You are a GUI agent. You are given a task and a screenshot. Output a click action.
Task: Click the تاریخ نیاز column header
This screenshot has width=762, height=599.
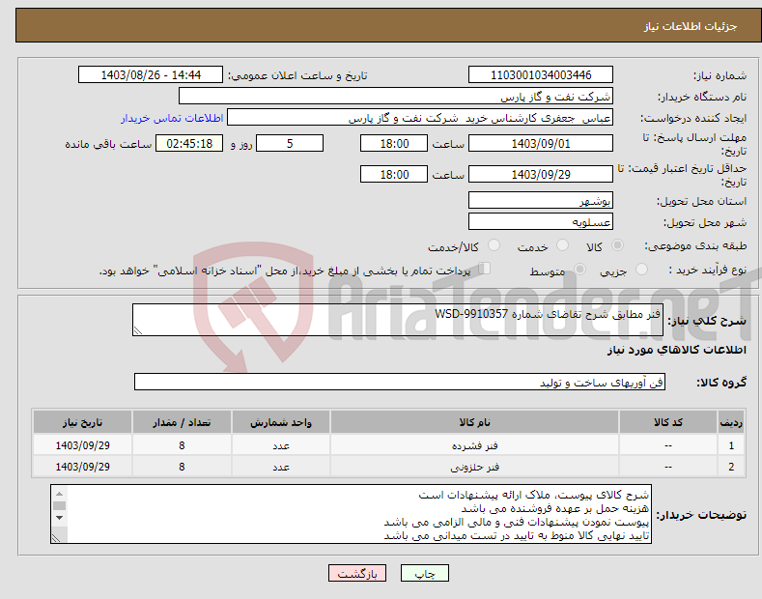pyautogui.click(x=83, y=422)
